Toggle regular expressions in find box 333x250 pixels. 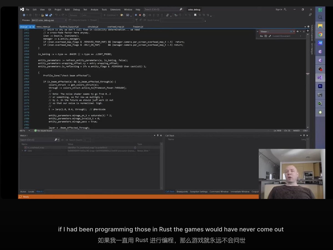pyautogui.click(x=269, y=36)
